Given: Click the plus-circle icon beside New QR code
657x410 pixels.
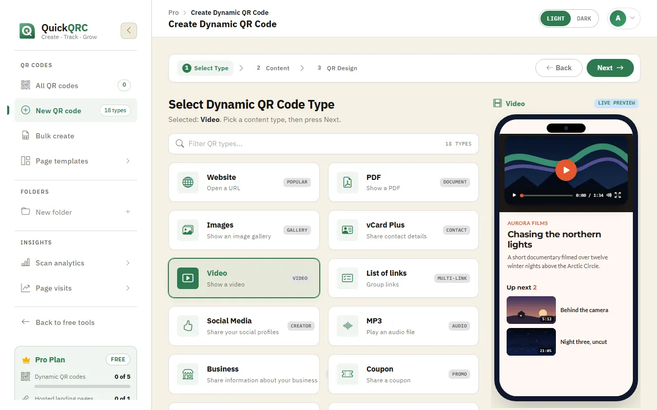Looking at the screenshot, I should point(25,110).
